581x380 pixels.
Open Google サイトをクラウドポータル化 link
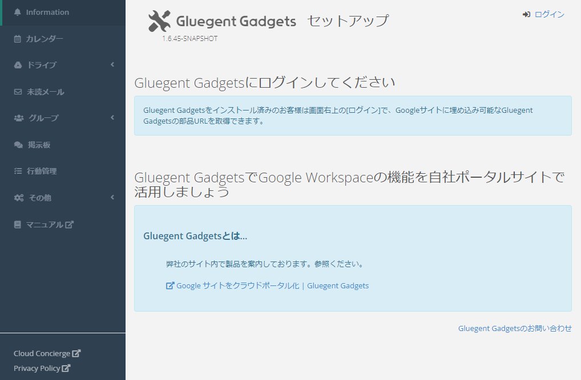tap(272, 285)
